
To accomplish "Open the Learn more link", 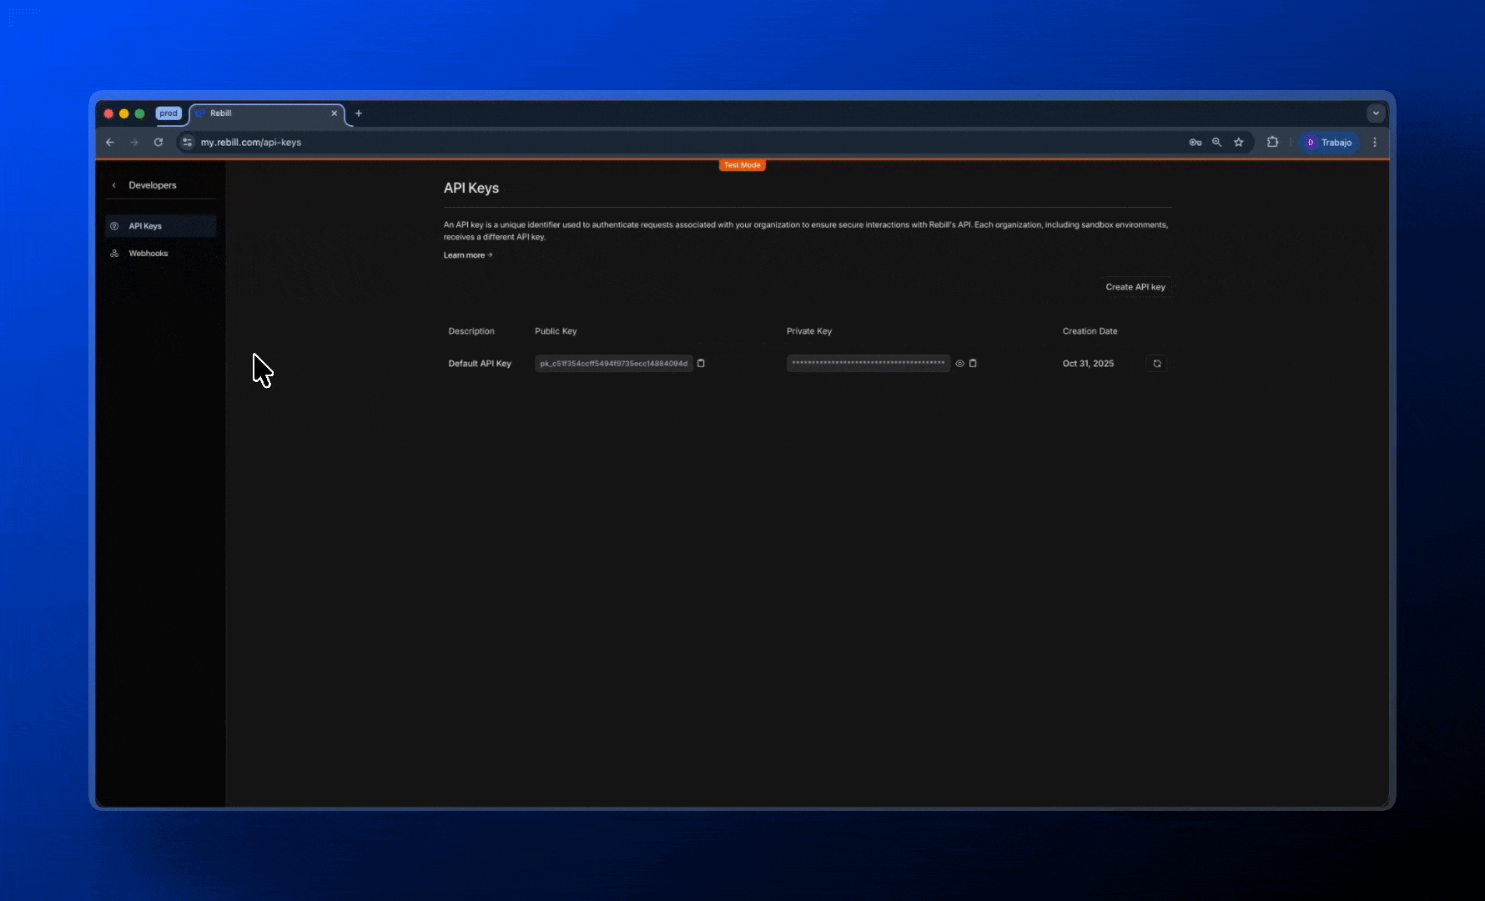I will (x=467, y=255).
